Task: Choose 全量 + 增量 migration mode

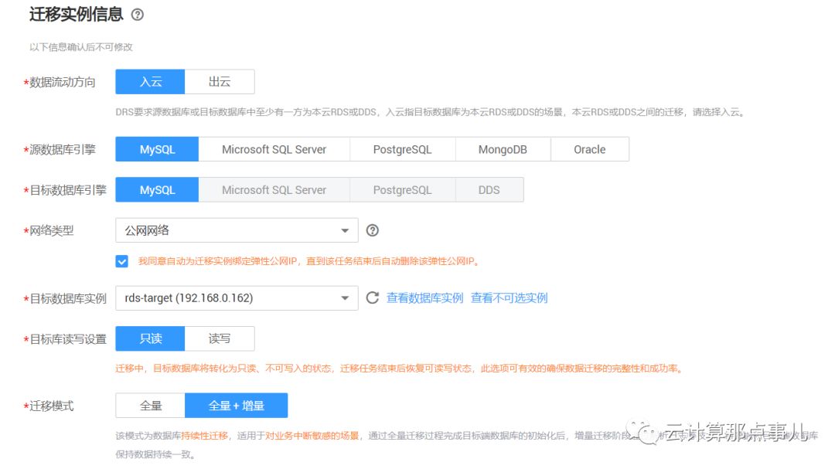Action: pos(236,405)
